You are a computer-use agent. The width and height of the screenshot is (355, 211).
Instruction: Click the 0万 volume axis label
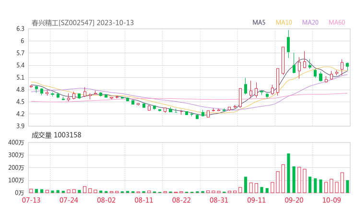19,193
